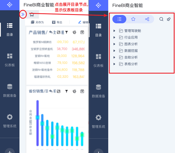
Task: Click the 128,964 value in the table
Action: click(78, 56)
